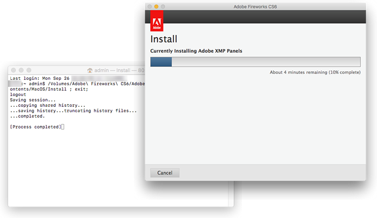
Task: Click the home folder icon in Terminal title
Action: pyautogui.click(x=90, y=70)
